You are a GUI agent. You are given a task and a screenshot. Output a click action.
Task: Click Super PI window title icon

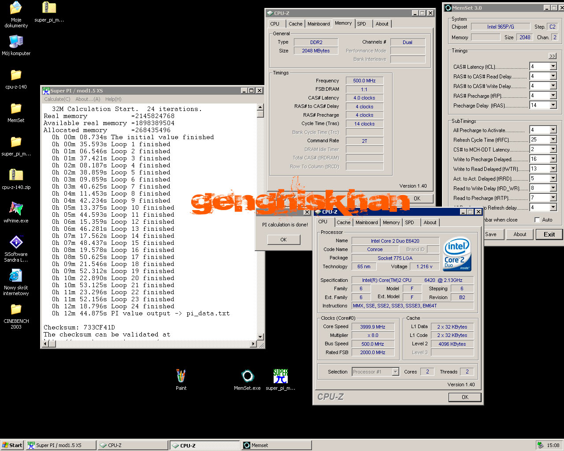tap(46, 90)
